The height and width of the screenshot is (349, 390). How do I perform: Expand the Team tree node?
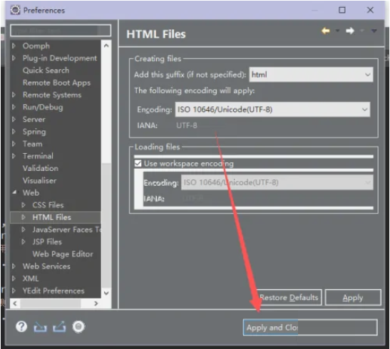pyautogui.click(x=14, y=144)
